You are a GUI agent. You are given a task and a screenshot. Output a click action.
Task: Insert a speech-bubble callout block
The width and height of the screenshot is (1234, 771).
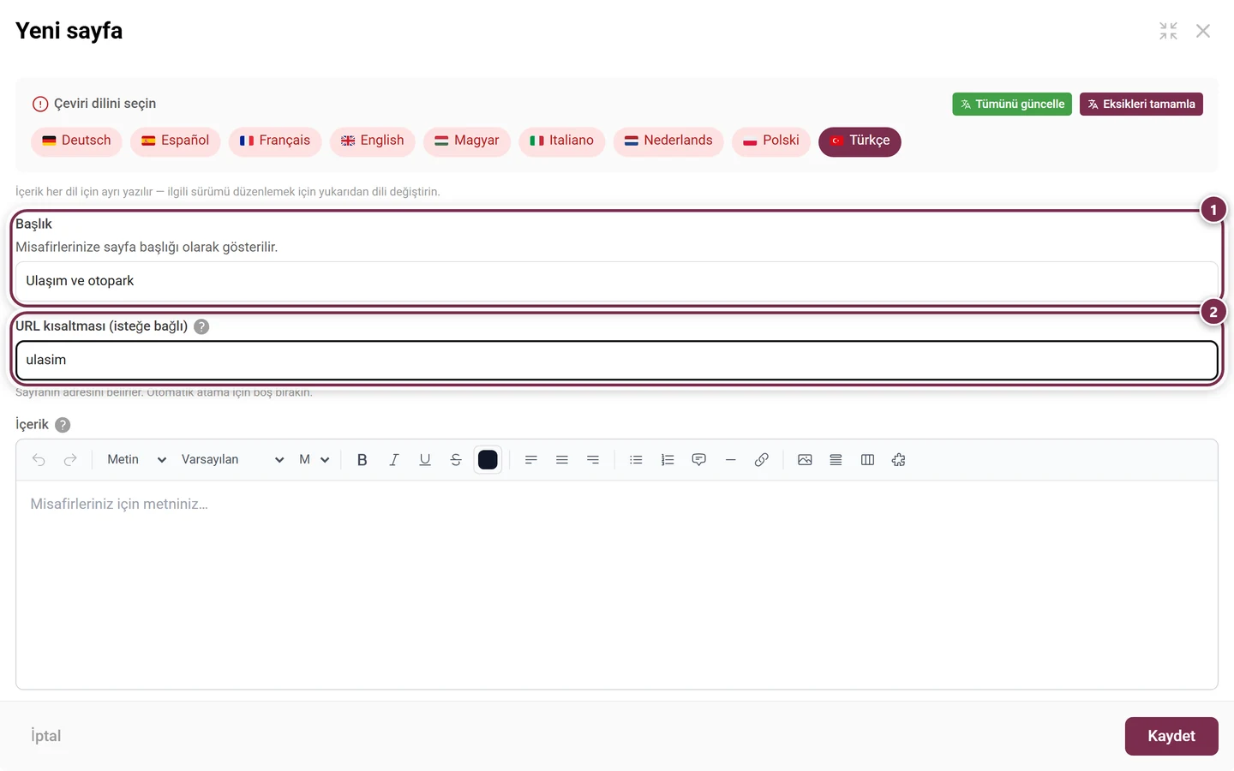699,460
